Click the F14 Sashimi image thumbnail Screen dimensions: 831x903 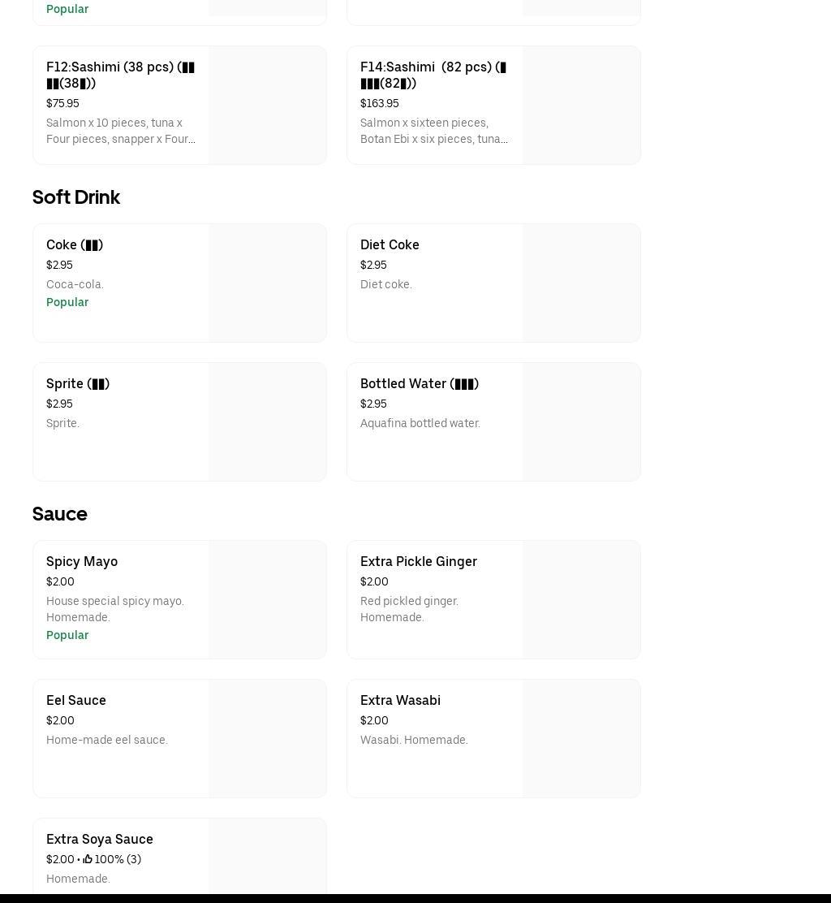click(x=581, y=105)
